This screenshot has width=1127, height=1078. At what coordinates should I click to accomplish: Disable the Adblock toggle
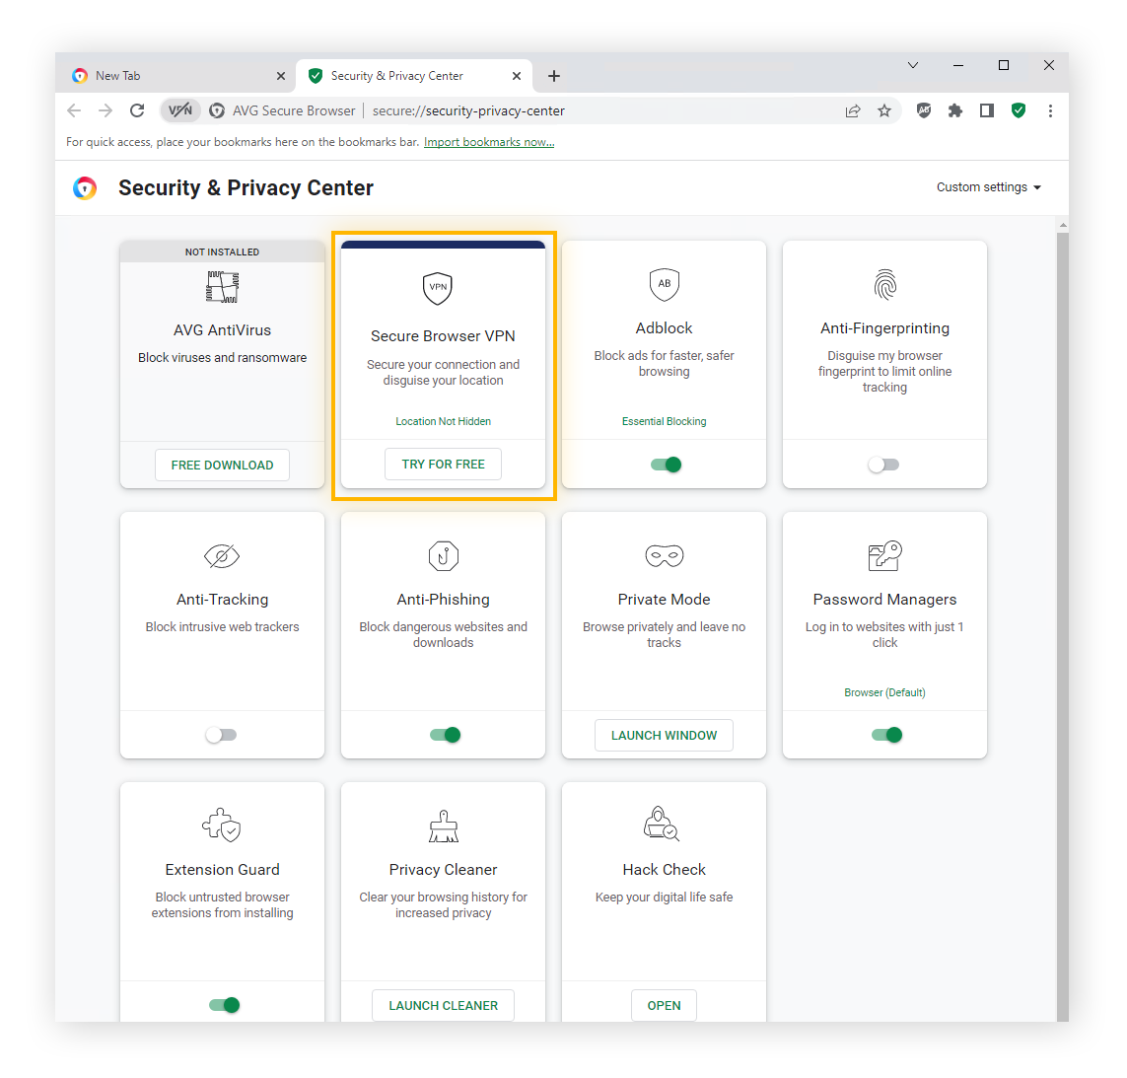(x=664, y=464)
